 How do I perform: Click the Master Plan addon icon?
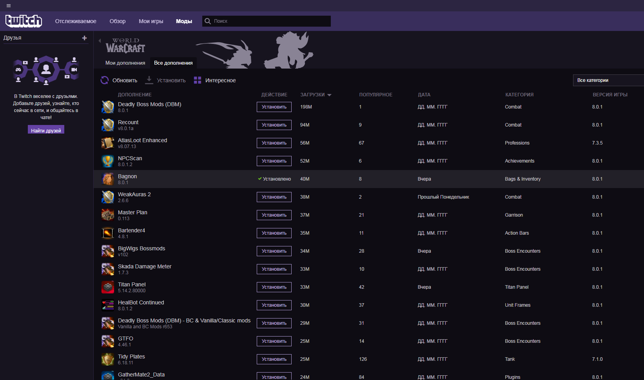[108, 215]
